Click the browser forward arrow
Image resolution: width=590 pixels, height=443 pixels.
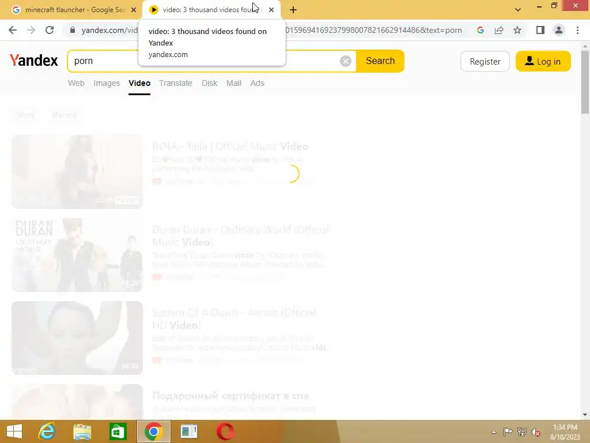coord(31,30)
